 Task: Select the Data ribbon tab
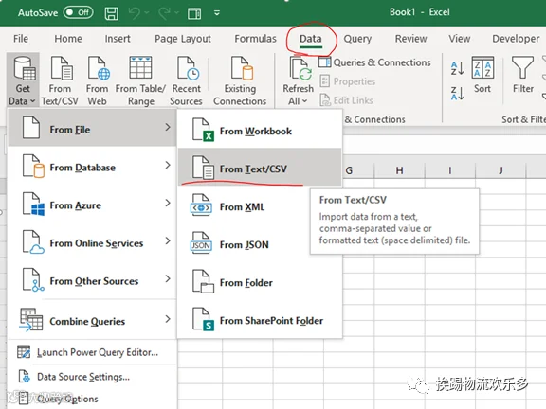[311, 39]
